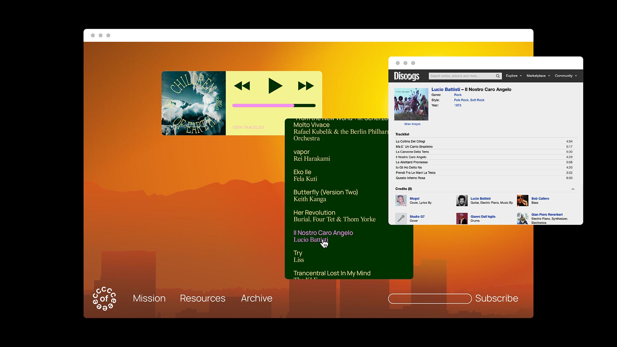
Task: Select the track 'Eko Ile' in tracklist
Action: pyautogui.click(x=305, y=175)
